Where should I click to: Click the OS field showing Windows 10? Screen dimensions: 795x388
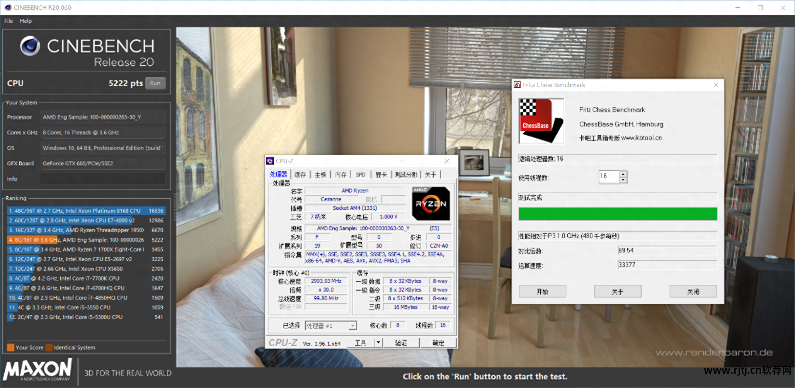click(x=103, y=148)
